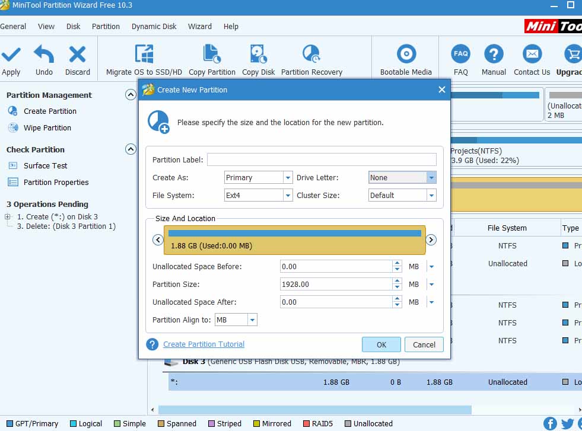This screenshot has height=431, width=582.
Task: Click the Type column header
Action: coord(571,228)
